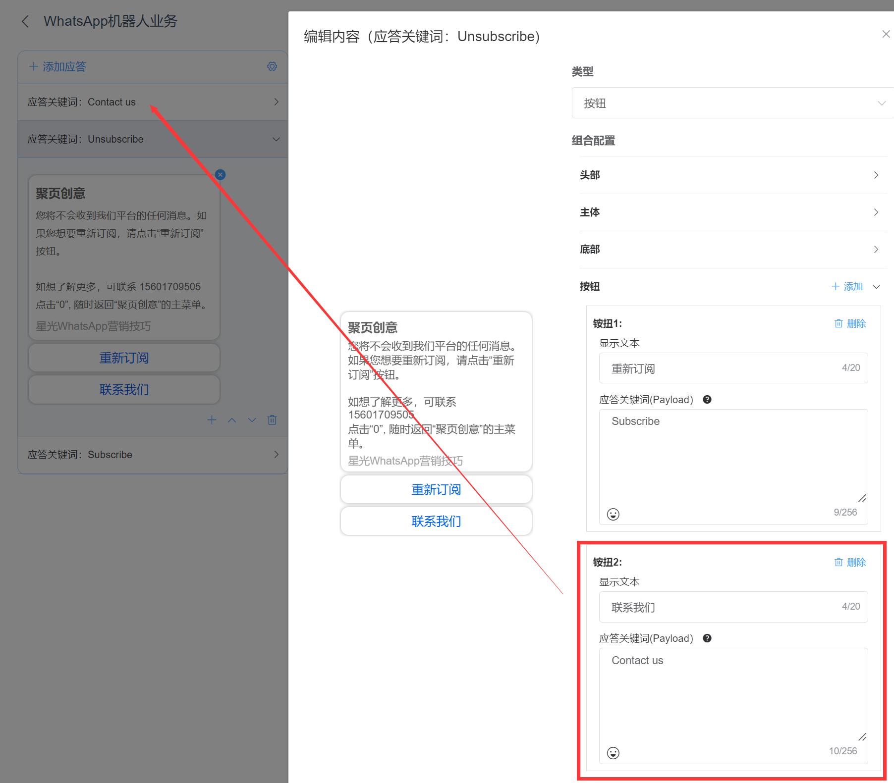Expand the 头部 configuration section
This screenshot has width=894, height=783.
[733, 175]
